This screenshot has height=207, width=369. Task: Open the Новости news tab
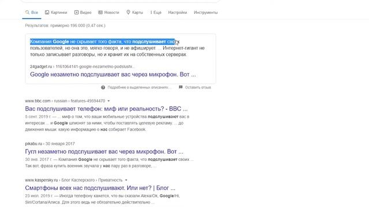coord(109,13)
